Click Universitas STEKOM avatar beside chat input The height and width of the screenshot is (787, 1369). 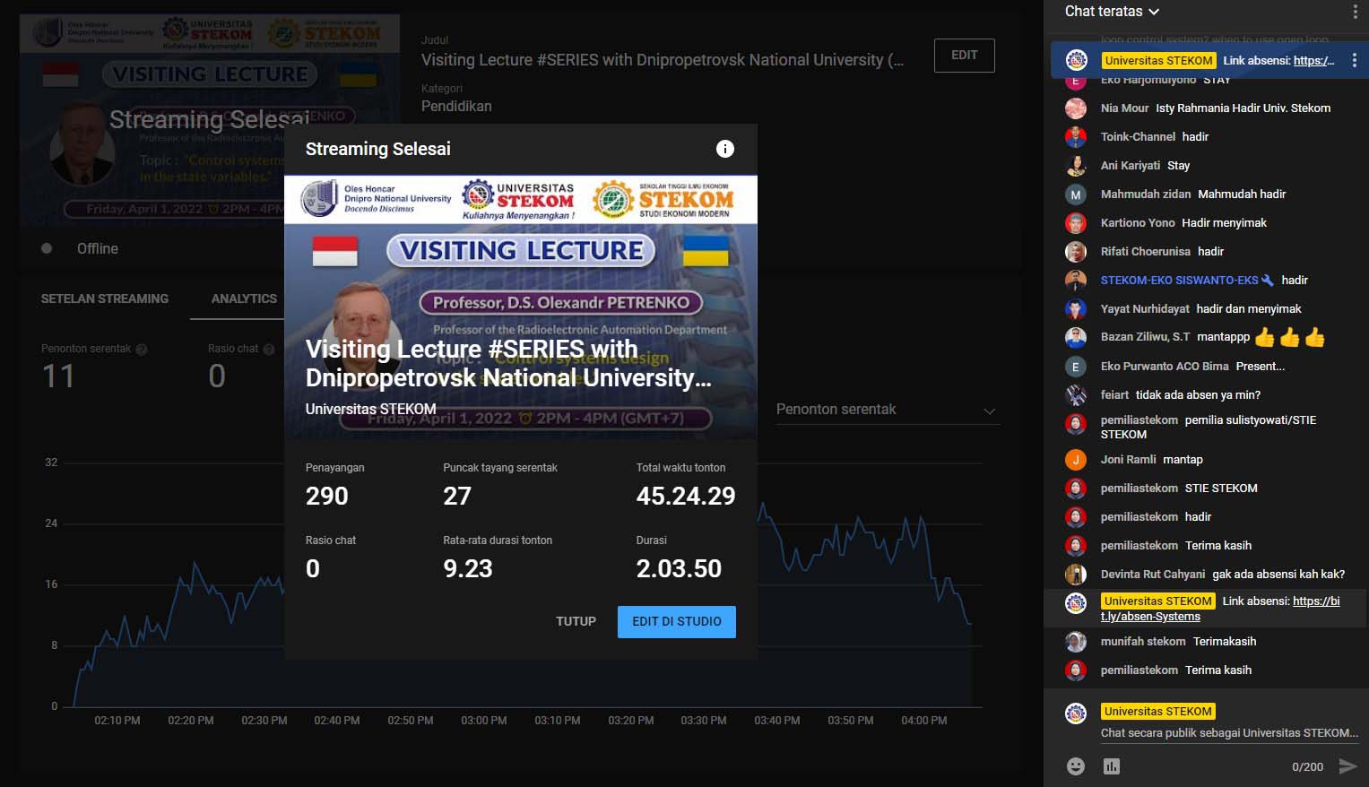coord(1076,713)
